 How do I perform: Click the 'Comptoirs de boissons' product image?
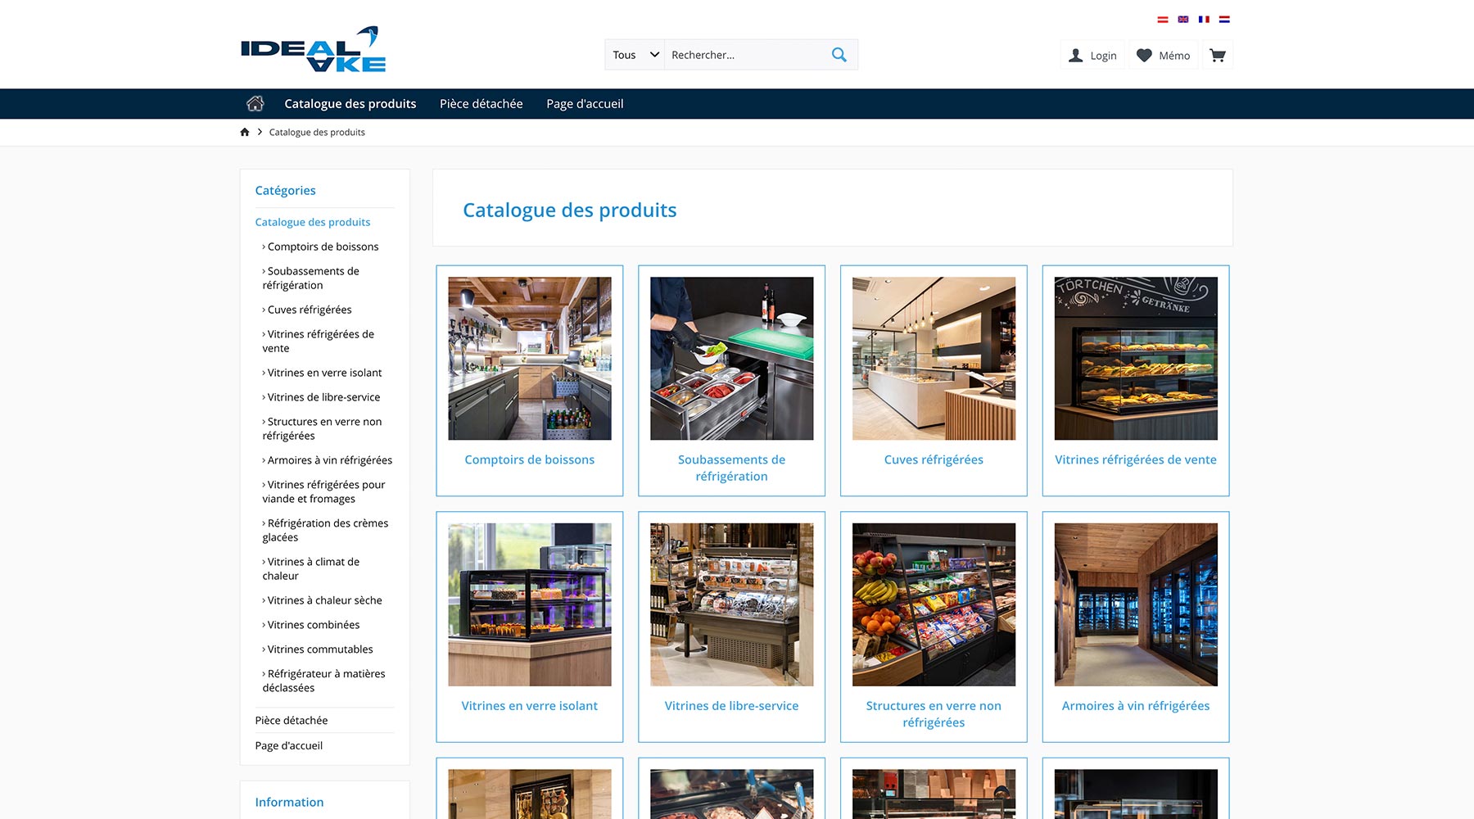point(529,358)
